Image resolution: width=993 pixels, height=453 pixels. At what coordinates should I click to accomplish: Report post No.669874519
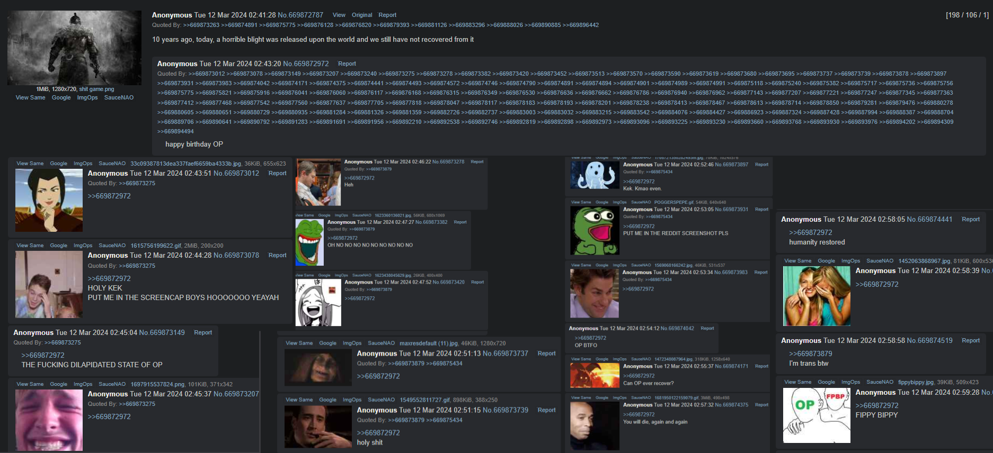(x=971, y=340)
